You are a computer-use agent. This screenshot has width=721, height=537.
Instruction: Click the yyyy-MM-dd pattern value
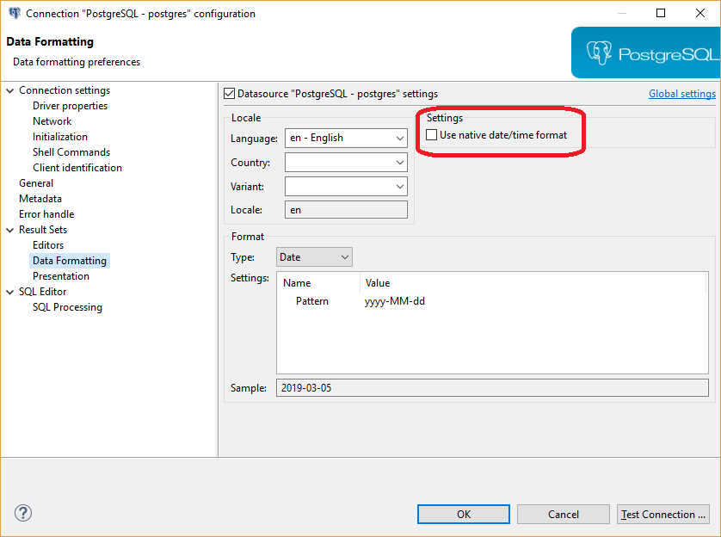tap(395, 301)
